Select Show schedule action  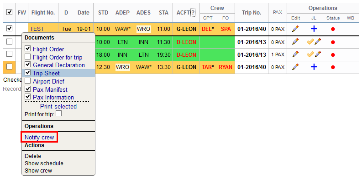(x=44, y=163)
